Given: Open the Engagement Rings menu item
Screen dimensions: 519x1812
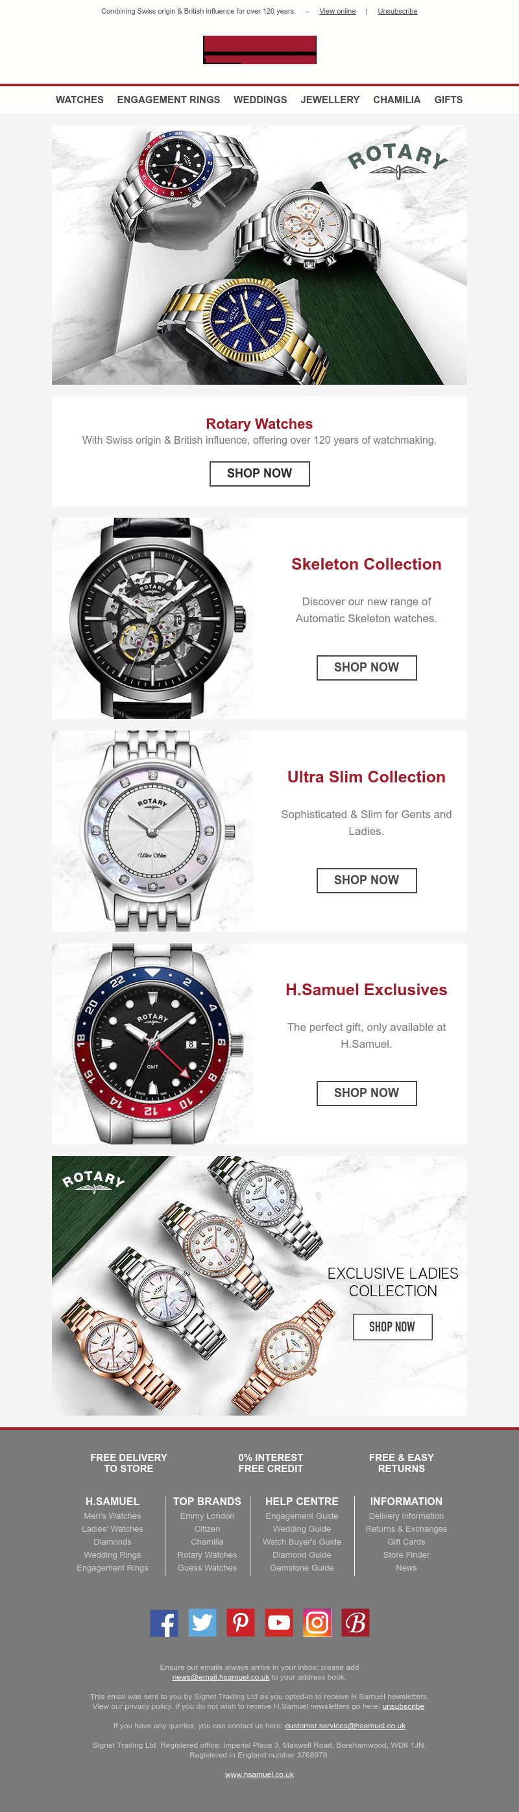Looking at the screenshot, I should 169,100.
